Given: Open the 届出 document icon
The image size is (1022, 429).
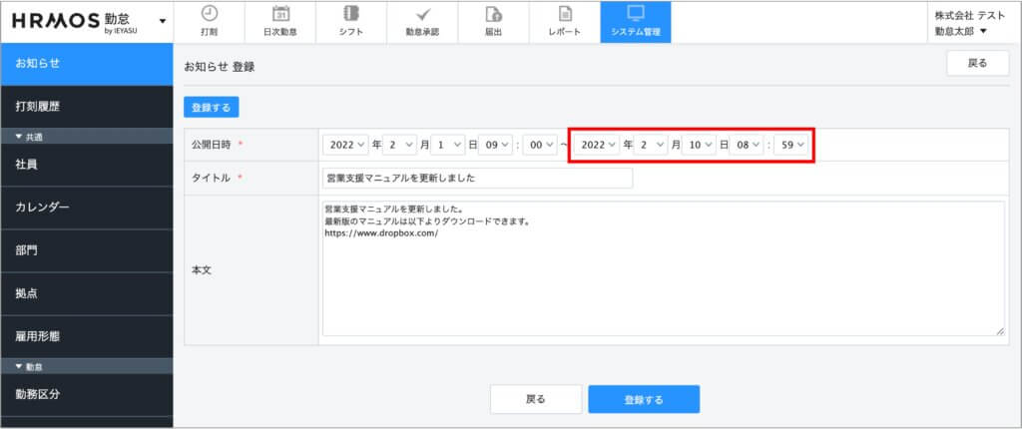Looking at the screenshot, I should [493, 14].
